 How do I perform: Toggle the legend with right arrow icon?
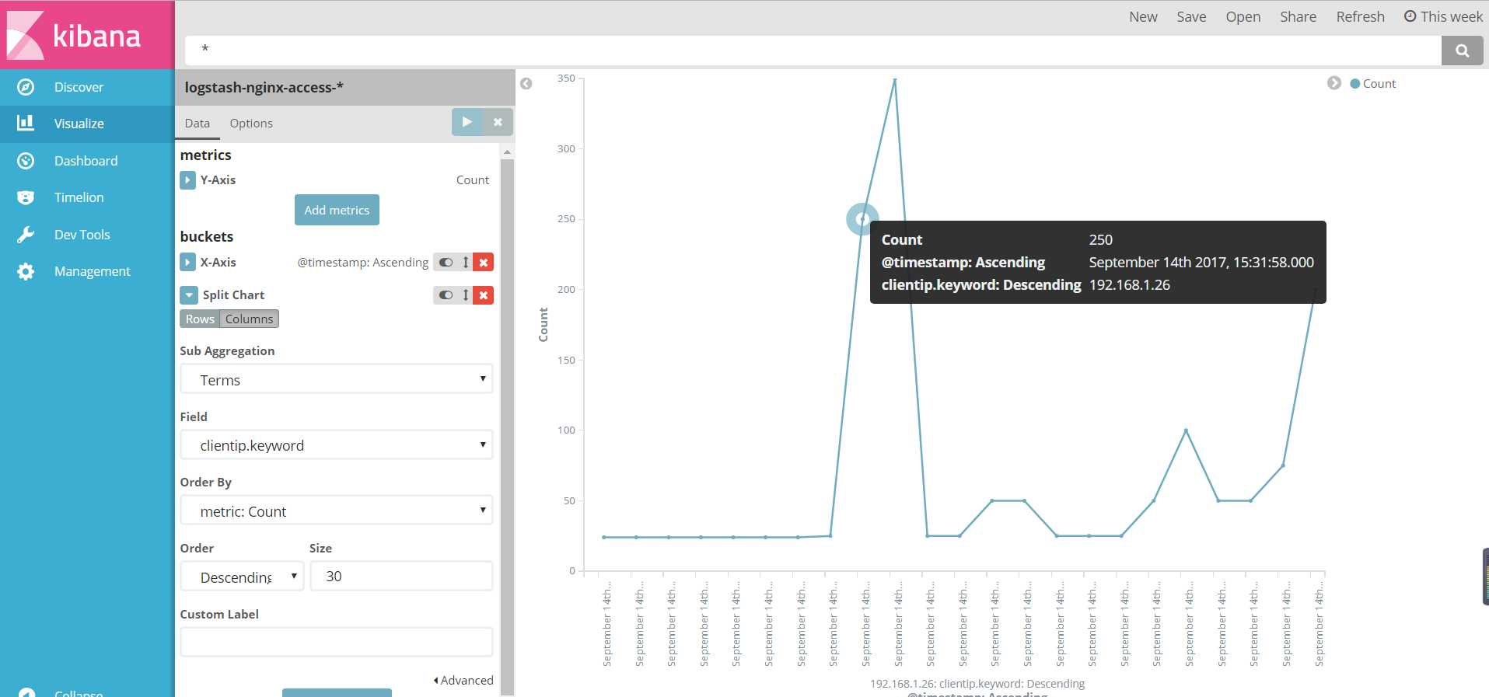click(x=1334, y=83)
